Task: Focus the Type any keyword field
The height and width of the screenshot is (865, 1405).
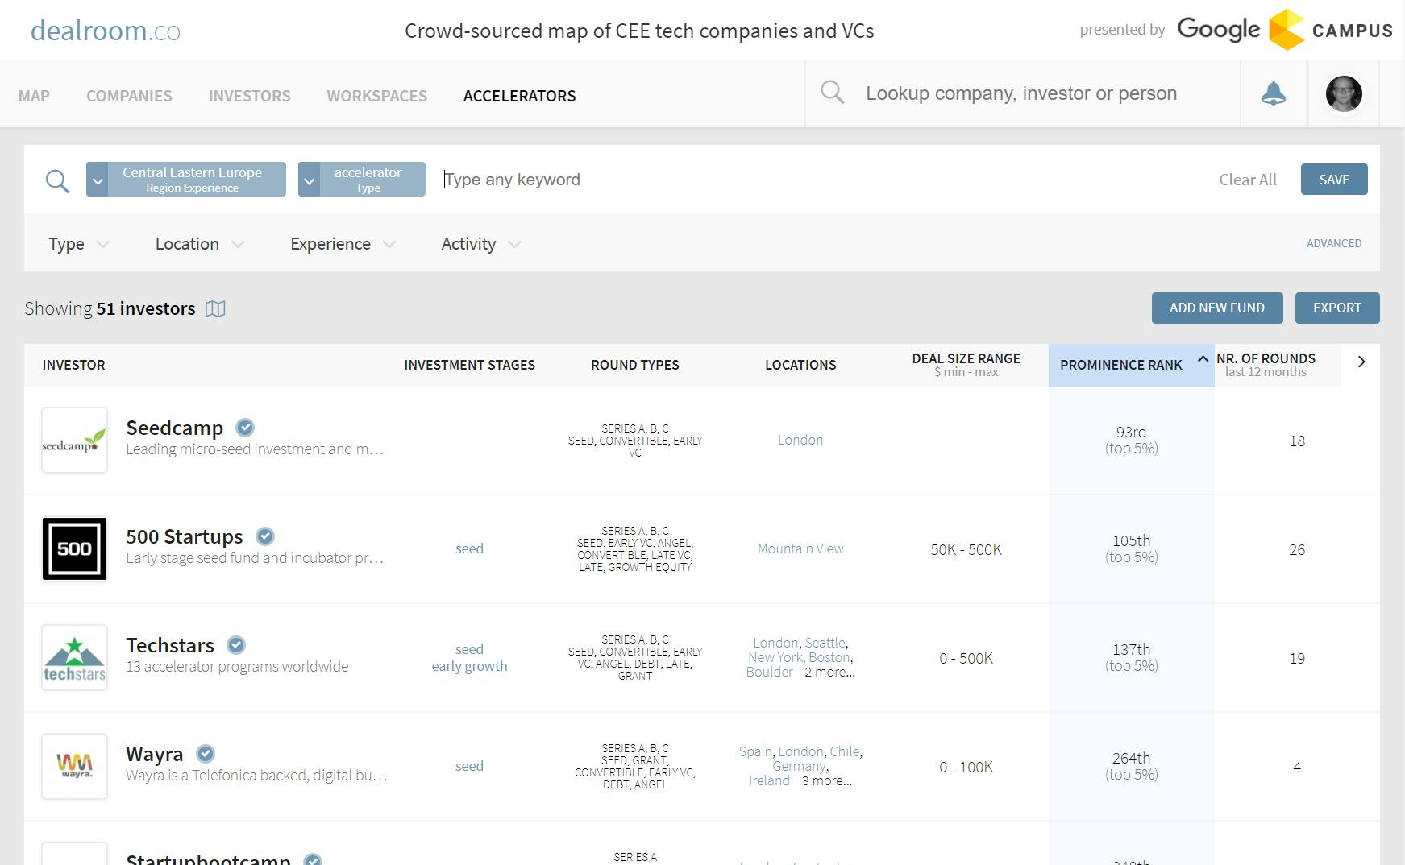Action: pyautogui.click(x=822, y=180)
